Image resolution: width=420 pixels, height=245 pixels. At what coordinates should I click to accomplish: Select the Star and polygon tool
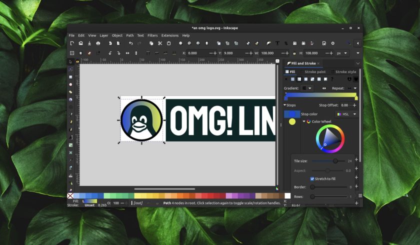click(70, 92)
